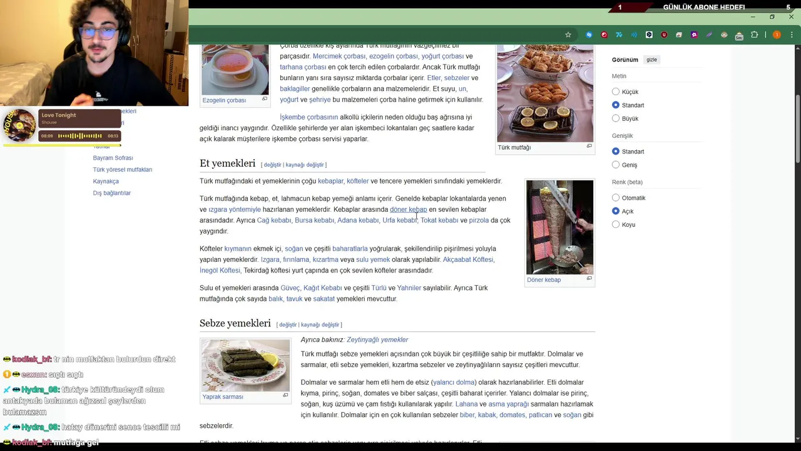The height and width of the screenshot is (451, 801).
Task: Open the asma yaprağı link
Action: click(508, 404)
